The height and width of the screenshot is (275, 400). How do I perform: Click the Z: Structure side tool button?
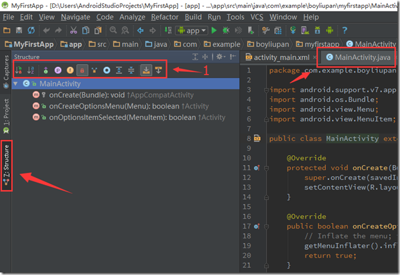[x=6, y=165]
